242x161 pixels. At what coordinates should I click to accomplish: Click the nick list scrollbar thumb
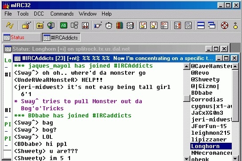tap(235, 96)
